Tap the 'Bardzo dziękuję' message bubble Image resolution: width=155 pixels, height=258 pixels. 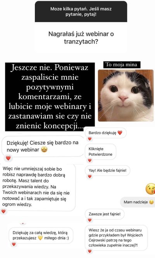click(x=106, y=133)
